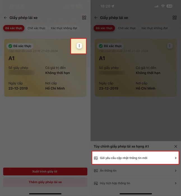181x196 pixels.
Task: Tap the icon beside Ẩn thông tin
Action: point(96,171)
